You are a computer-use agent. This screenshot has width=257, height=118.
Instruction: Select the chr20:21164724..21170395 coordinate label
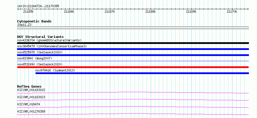[38, 6]
